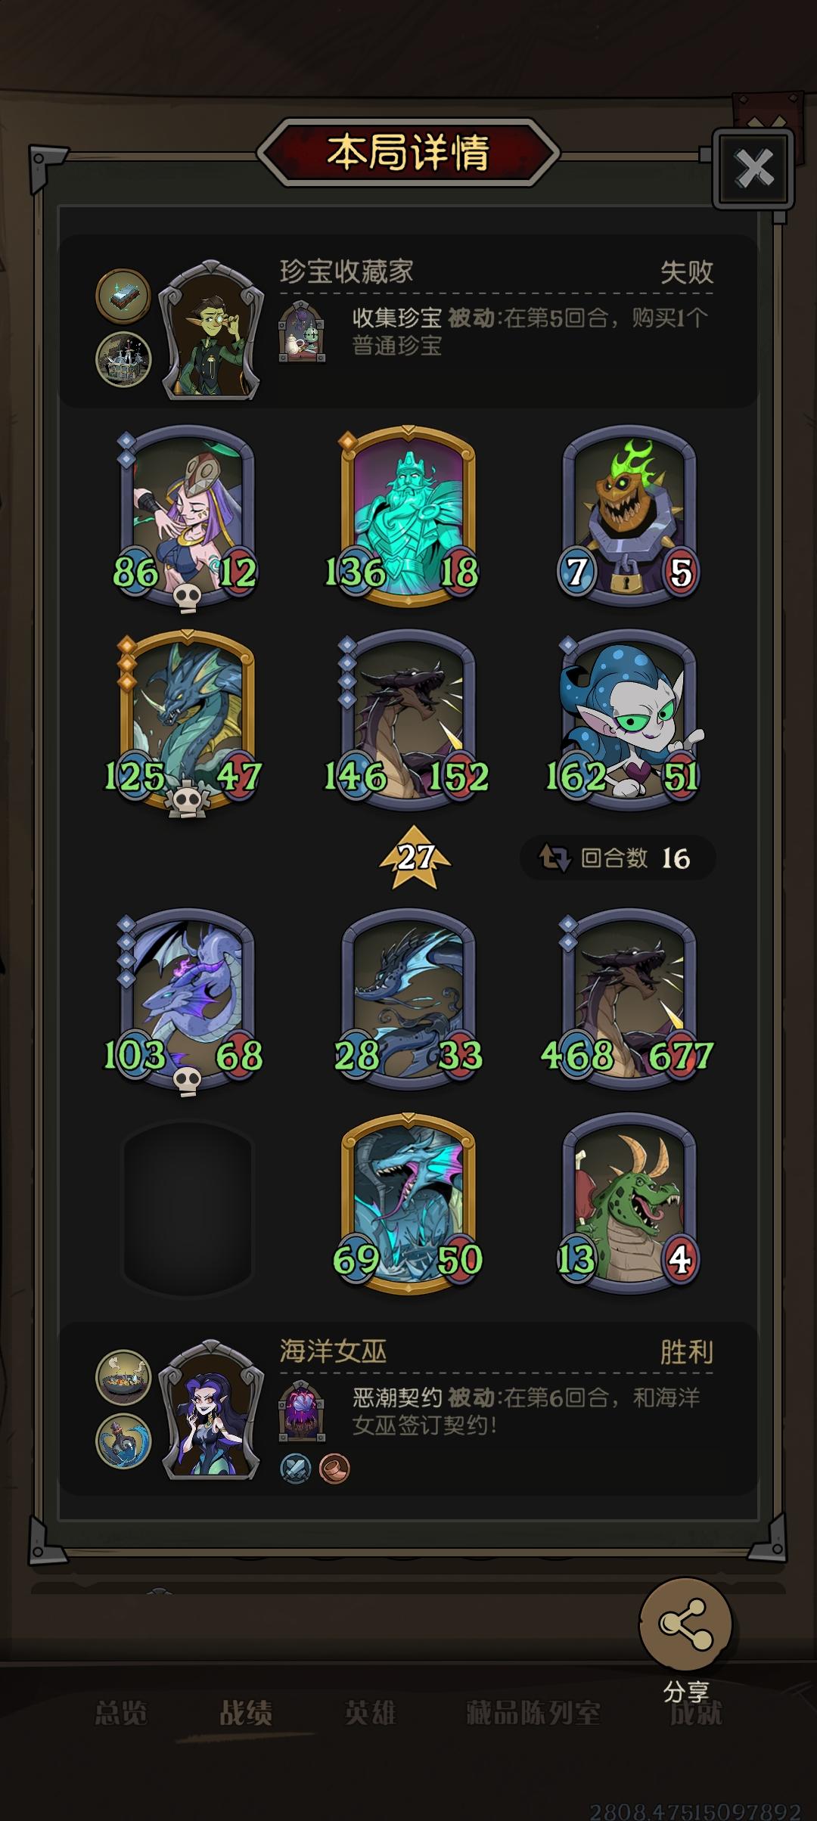Tap the ship treasure icon under ingot
817x1821 pixels.
pyautogui.click(x=123, y=358)
